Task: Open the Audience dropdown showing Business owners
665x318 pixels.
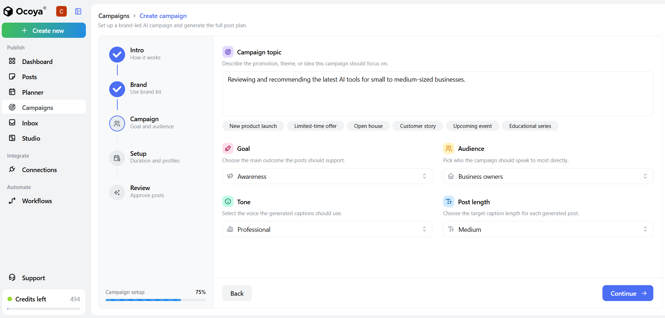Action: [548, 176]
